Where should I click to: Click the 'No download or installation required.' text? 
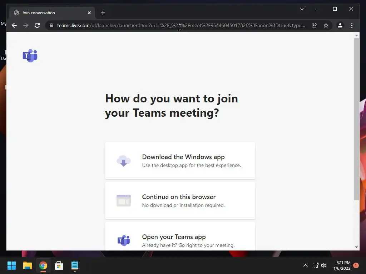[183, 205]
